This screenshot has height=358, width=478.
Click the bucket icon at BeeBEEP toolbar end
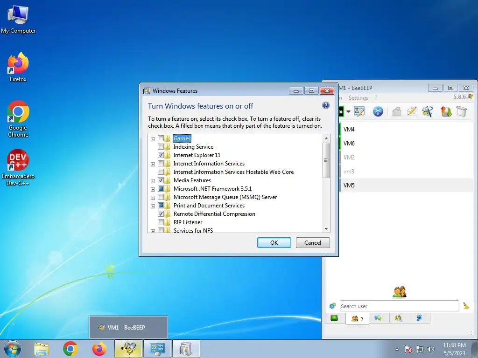tap(462, 111)
